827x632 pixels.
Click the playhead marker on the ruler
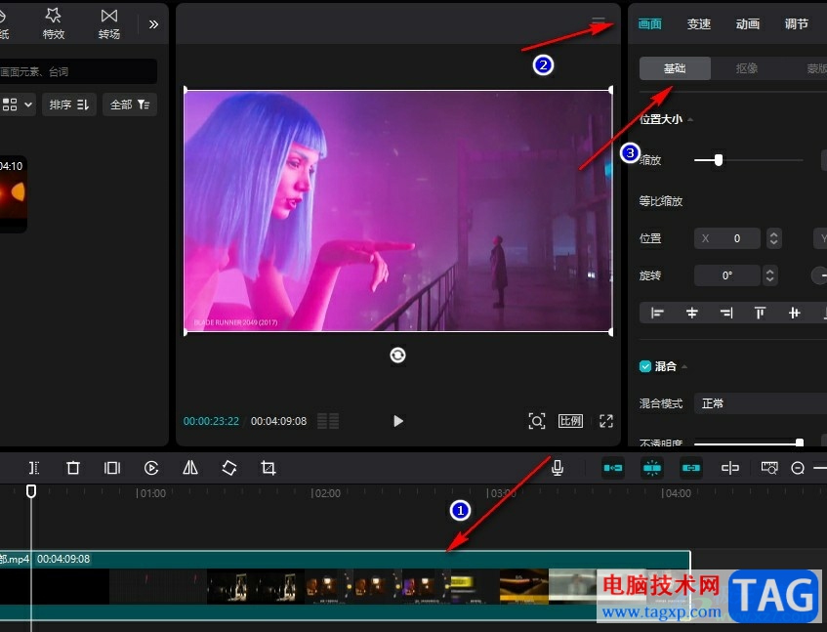[31, 491]
